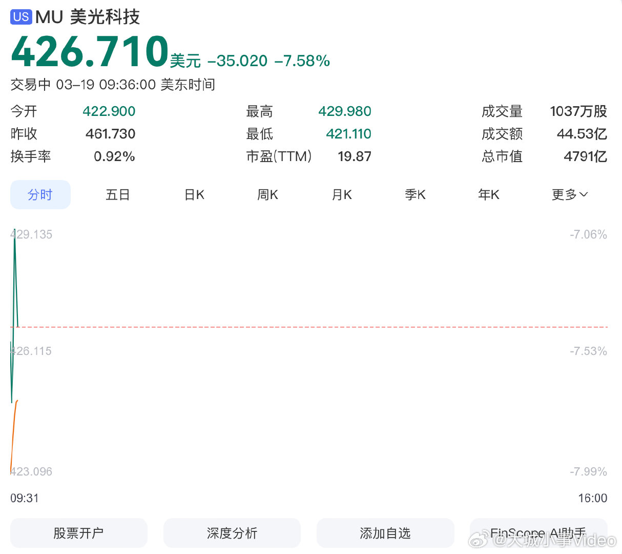Viewport: 622px width, 554px height.
Task: Switch to the 季K quarterly tab
Action: pos(415,194)
